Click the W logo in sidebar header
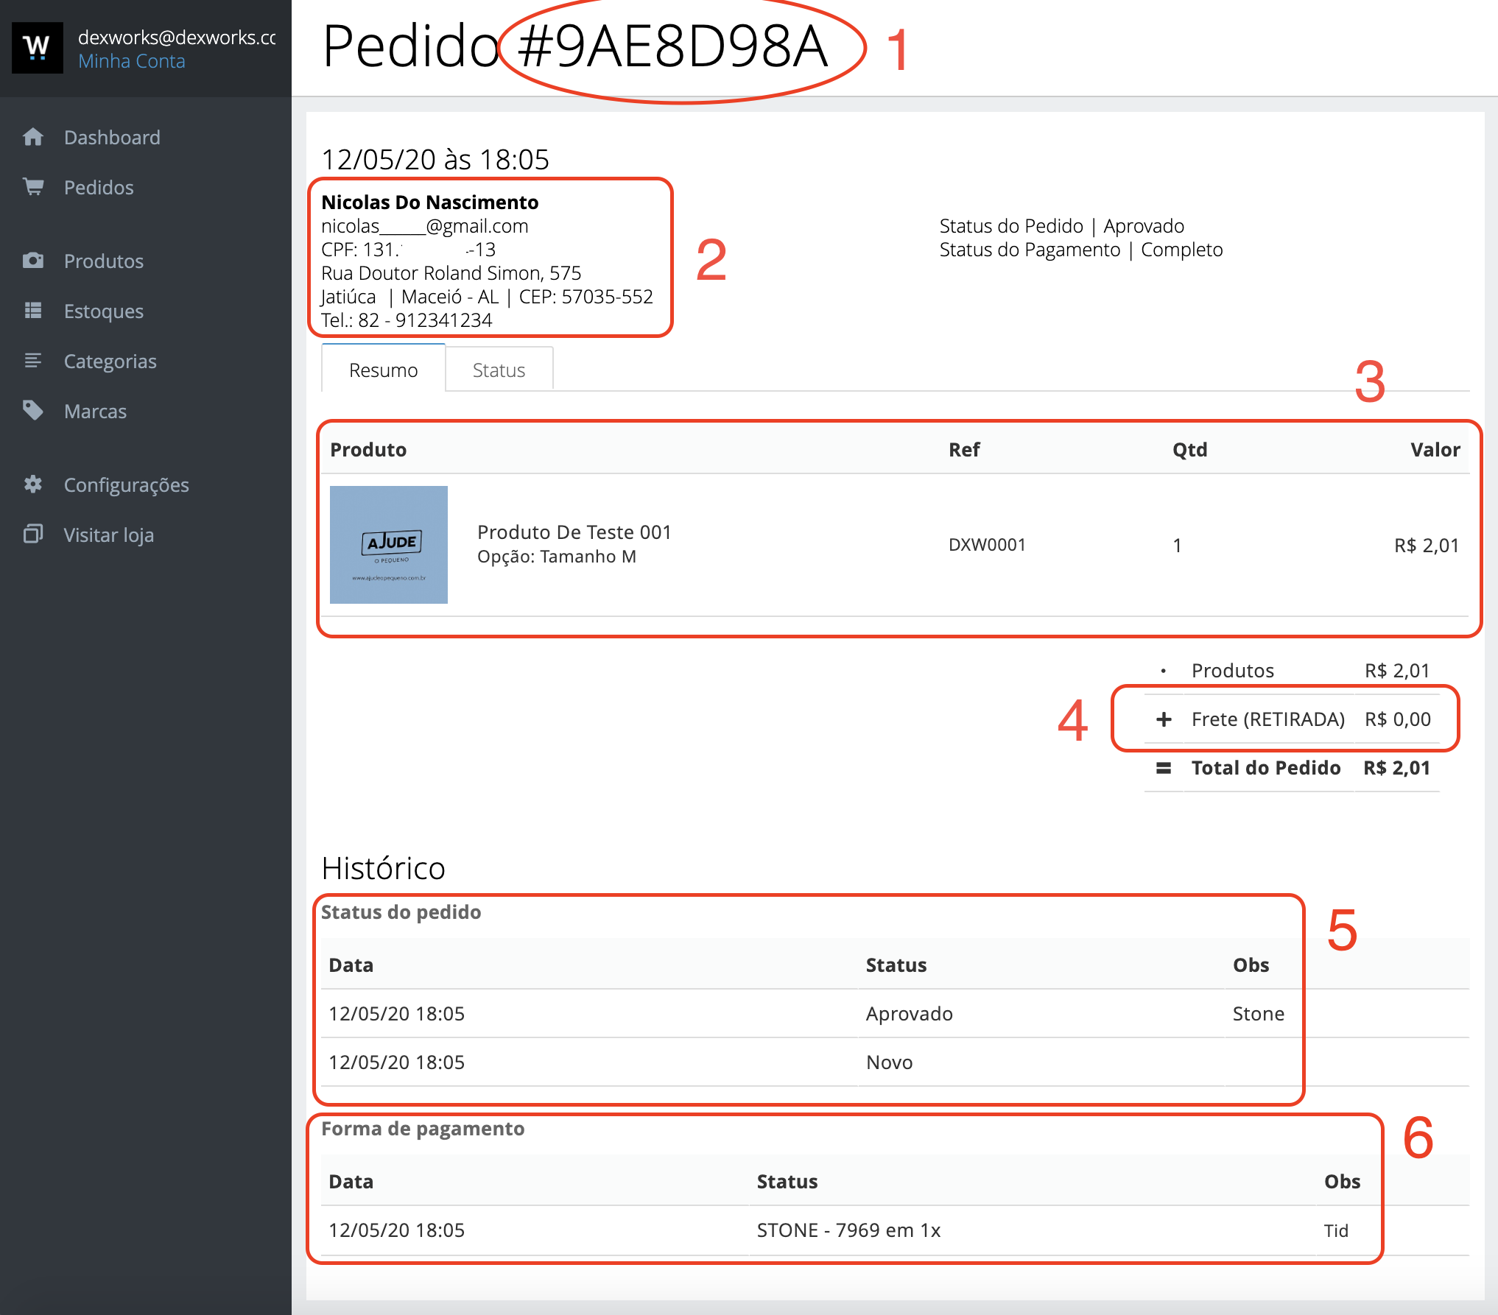Image resolution: width=1498 pixels, height=1315 pixels. click(x=37, y=48)
